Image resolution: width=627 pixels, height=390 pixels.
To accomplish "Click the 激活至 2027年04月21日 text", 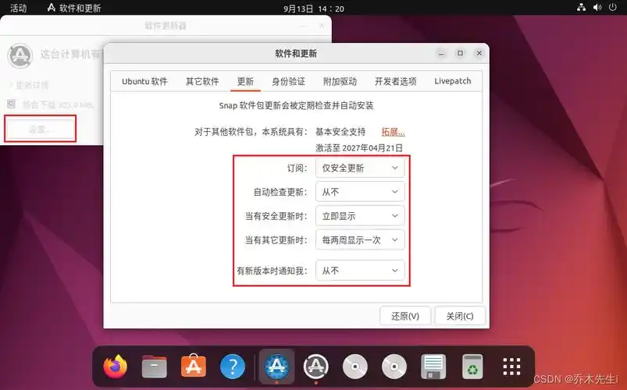I will pyautogui.click(x=359, y=148).
